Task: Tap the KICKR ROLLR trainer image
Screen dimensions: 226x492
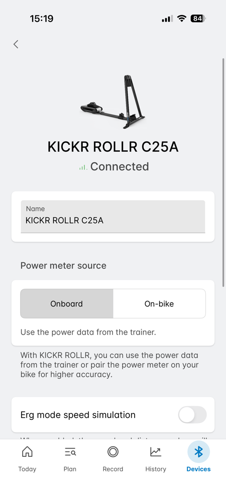Action: [113, 102]
